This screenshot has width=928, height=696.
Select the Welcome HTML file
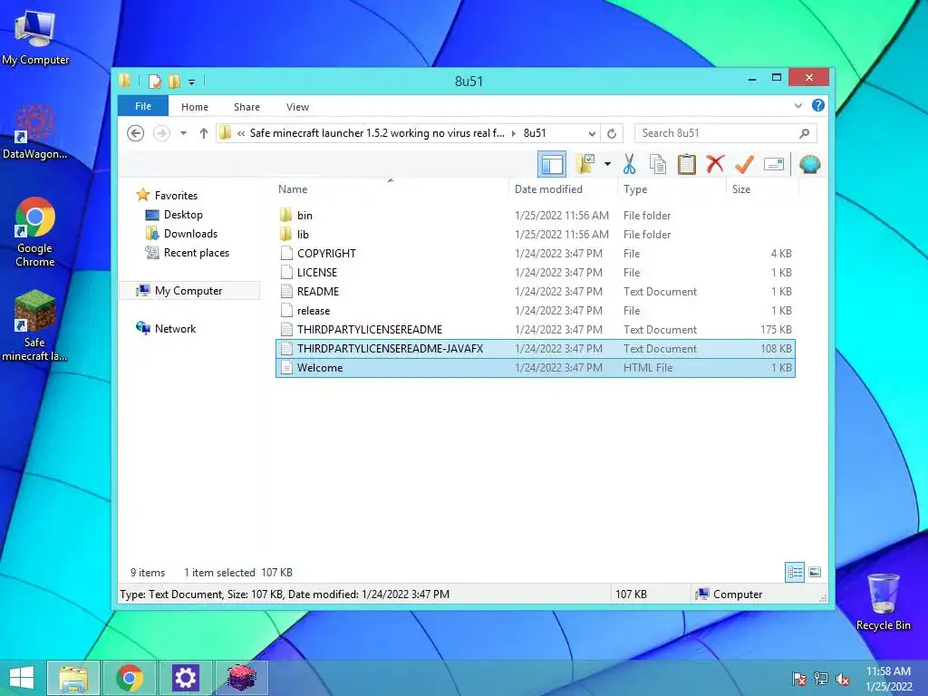coord(536,368)
